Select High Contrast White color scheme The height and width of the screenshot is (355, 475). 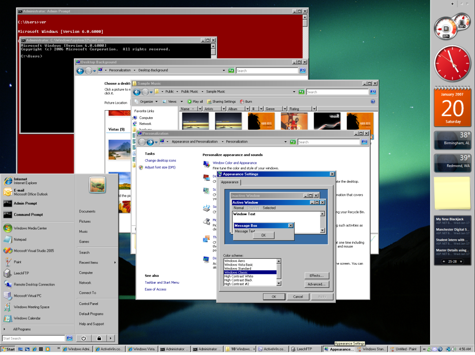tap(250, 276)
